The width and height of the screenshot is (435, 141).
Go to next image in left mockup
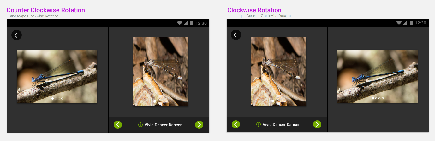(x=199, y=125)
